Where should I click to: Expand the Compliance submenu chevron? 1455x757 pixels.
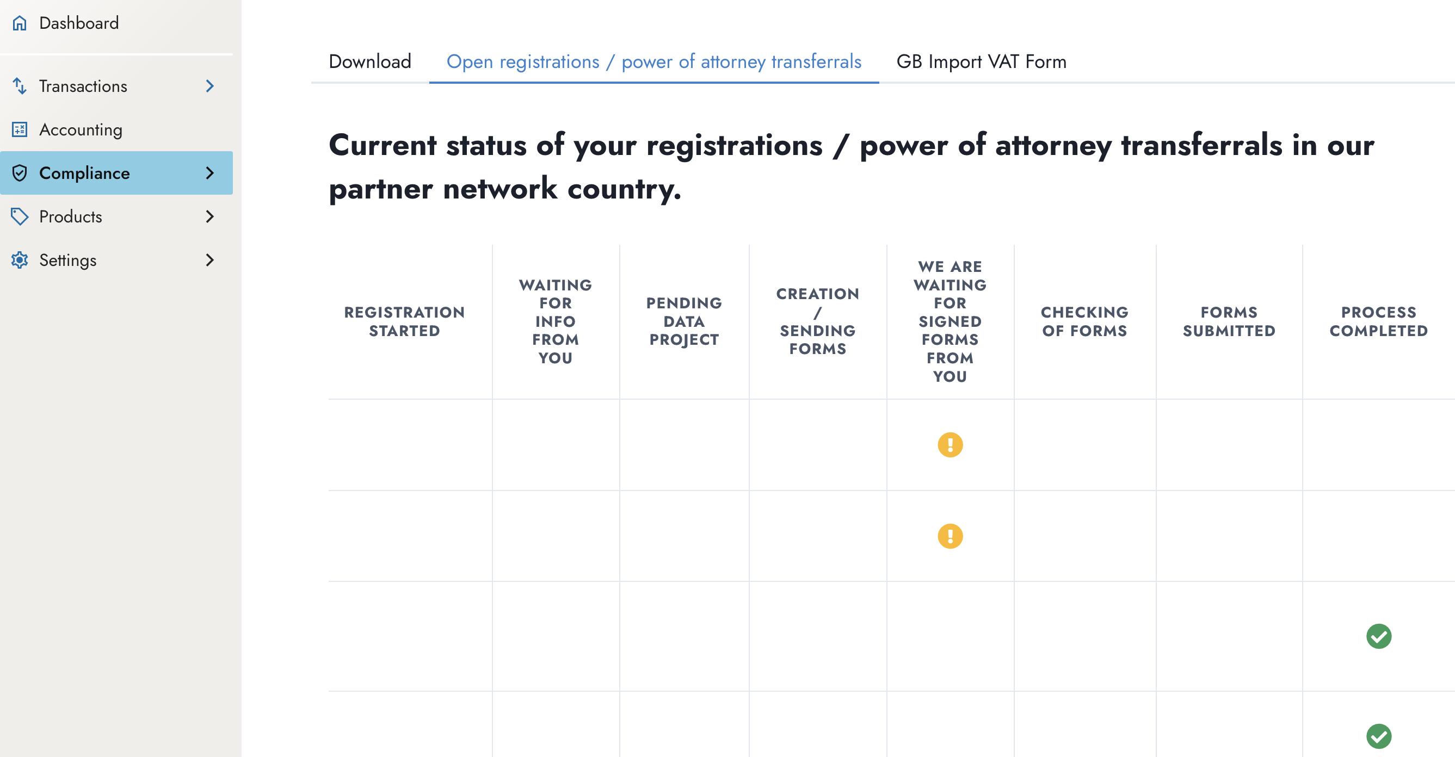pos(210,173)
